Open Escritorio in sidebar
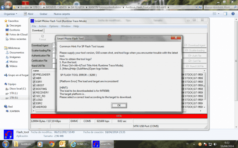Viewport: 238px width, 148px height. click(x=15, y=30)
